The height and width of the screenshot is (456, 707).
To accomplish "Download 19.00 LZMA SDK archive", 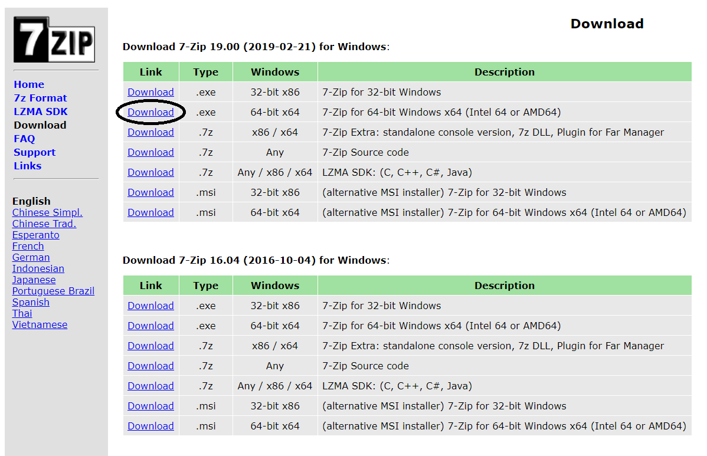I will pos(150,172).
